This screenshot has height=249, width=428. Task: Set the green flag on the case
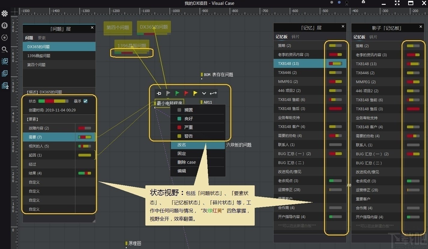pyautogui.click(x=177, y=93)
